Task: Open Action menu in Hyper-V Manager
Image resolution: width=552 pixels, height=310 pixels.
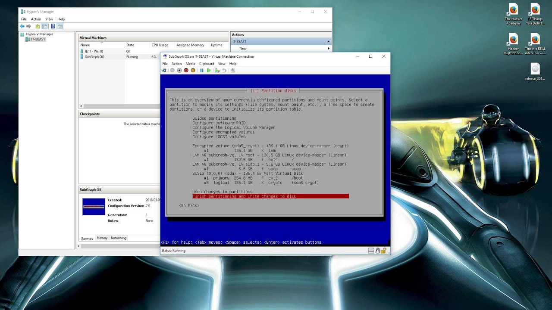Action: click(36, 19)
